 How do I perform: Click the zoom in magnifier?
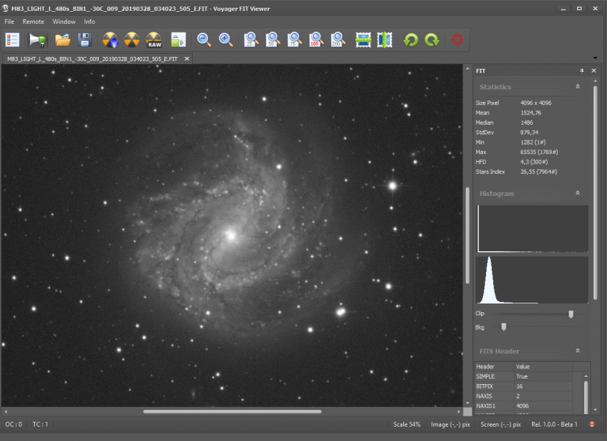coord(226,39)
